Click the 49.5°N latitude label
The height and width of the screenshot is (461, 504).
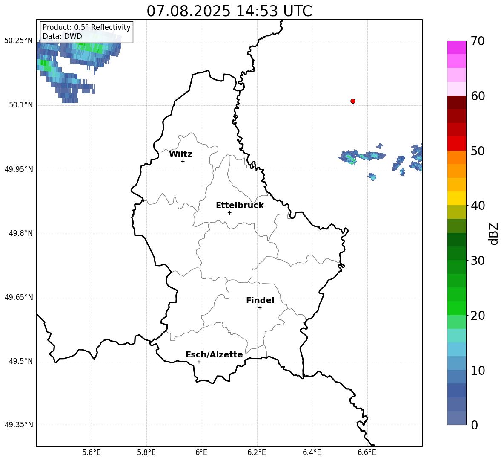21,361
